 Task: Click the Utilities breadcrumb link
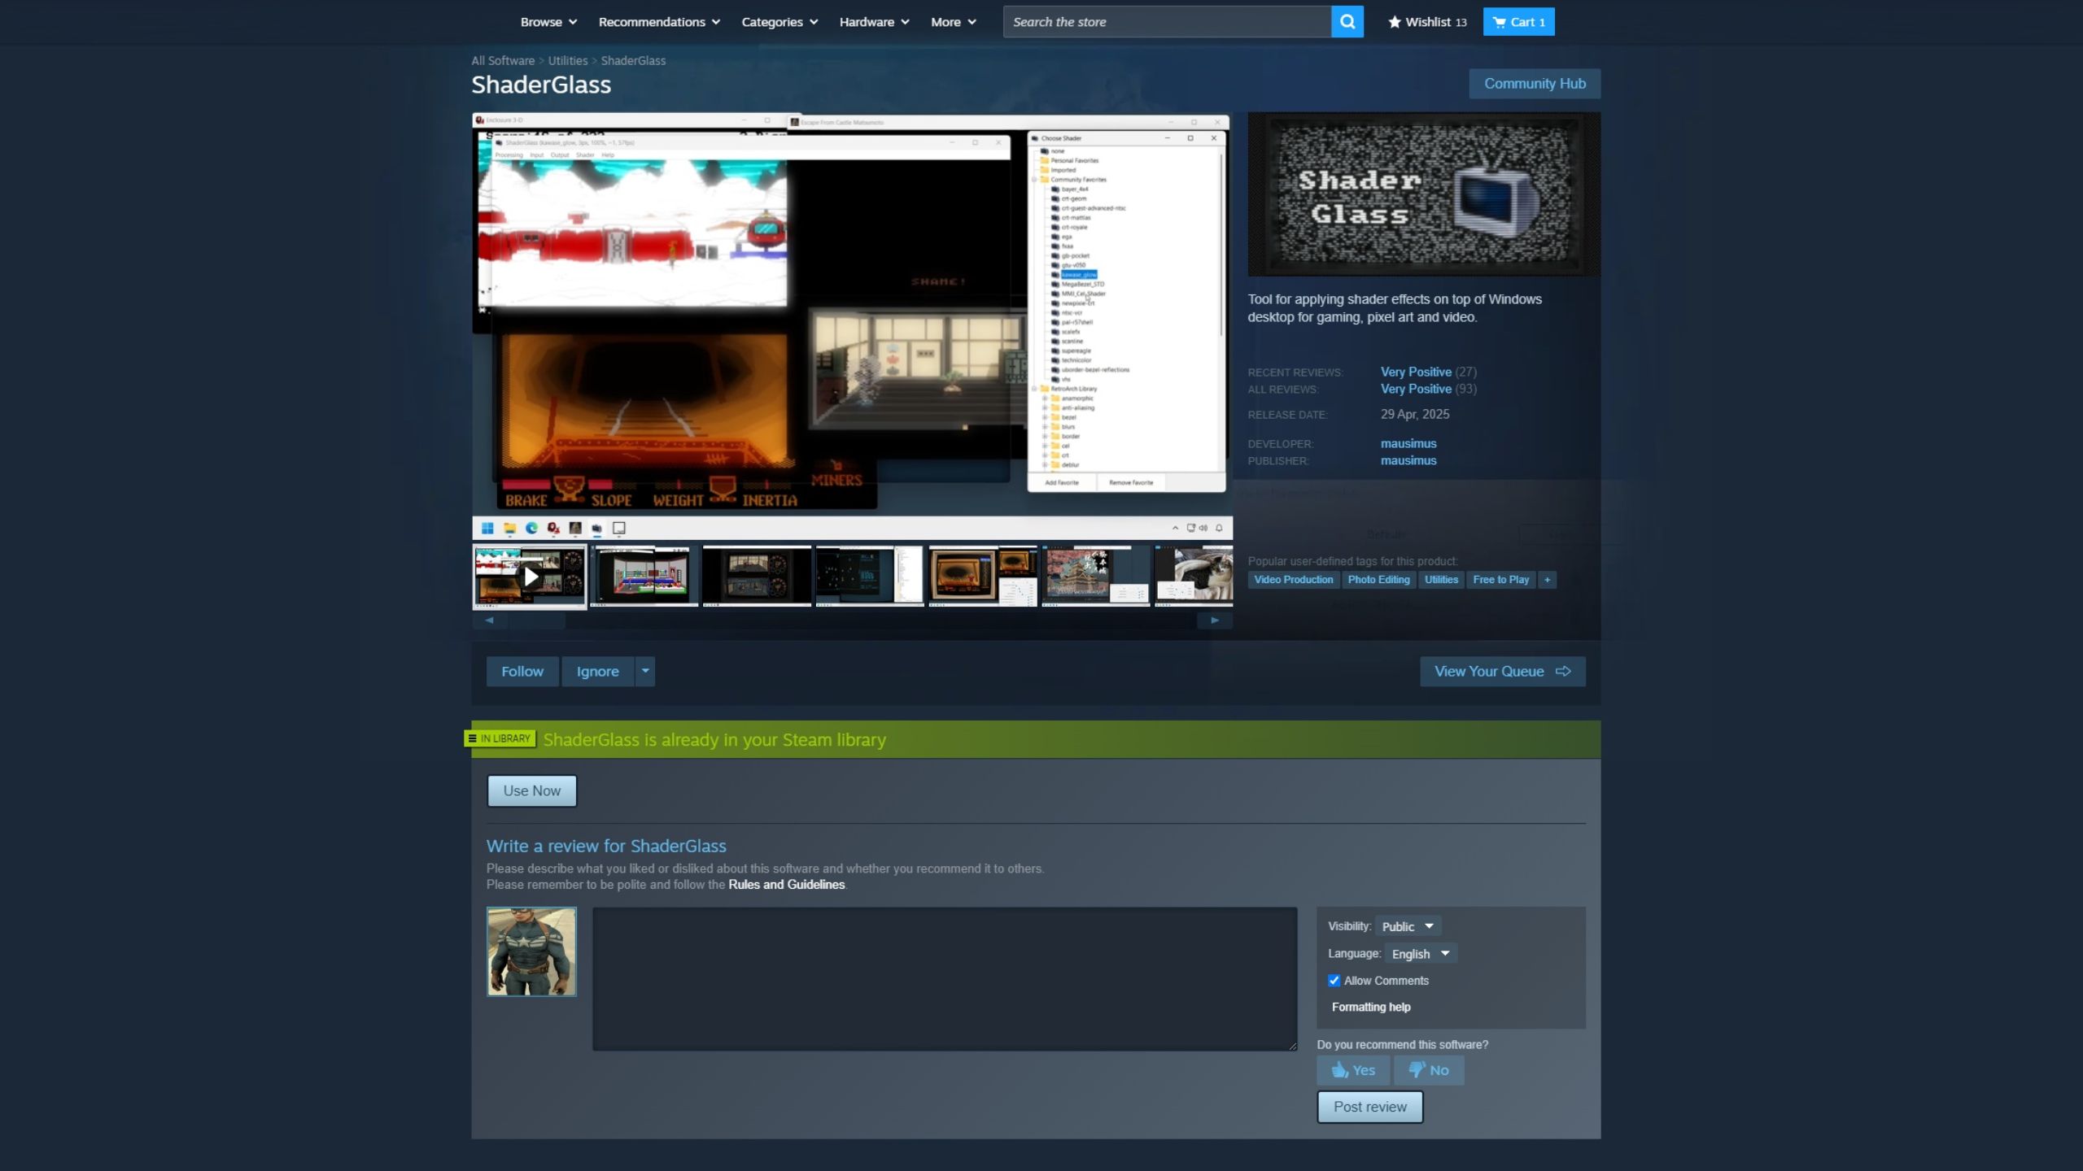[x=567, y=61]
